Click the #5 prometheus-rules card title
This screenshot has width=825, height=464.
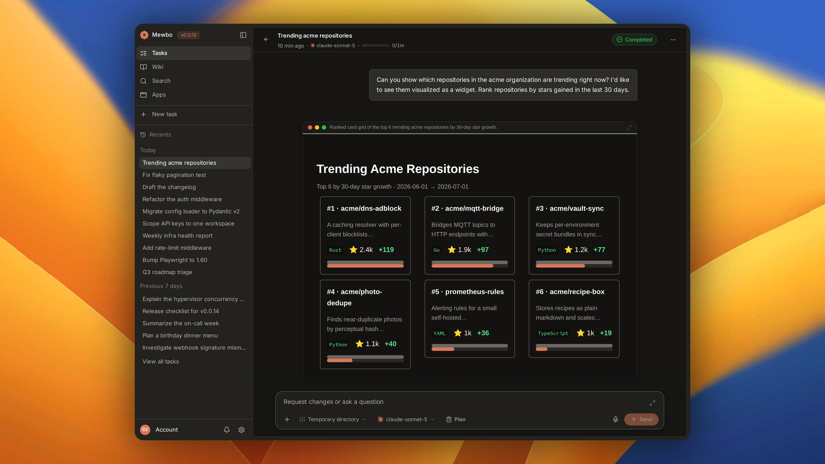click(467, 292)
